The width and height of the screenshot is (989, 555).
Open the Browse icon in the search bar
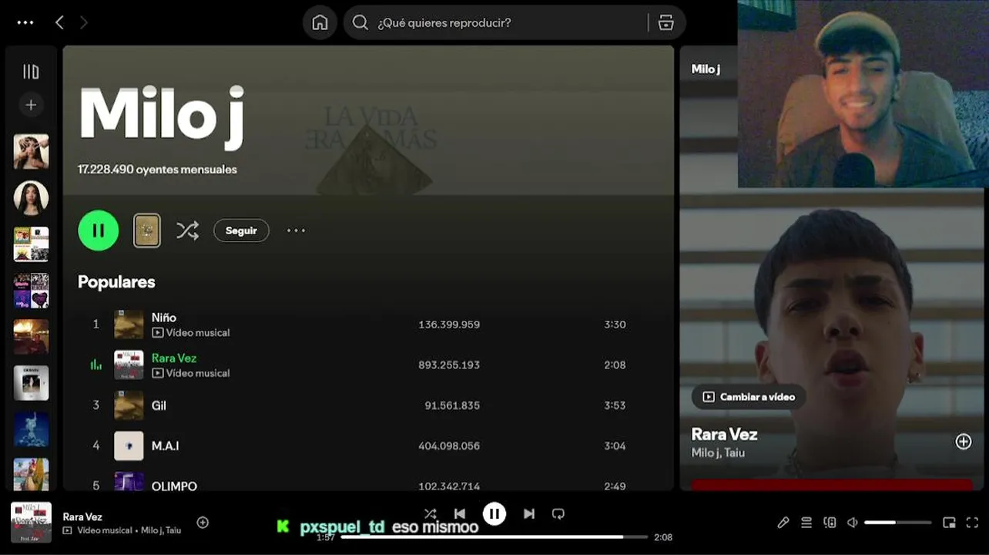point(666,22)
